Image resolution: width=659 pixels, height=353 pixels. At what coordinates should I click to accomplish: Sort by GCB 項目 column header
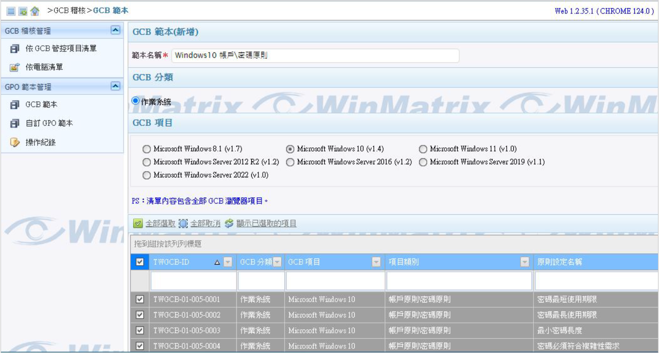304,262
